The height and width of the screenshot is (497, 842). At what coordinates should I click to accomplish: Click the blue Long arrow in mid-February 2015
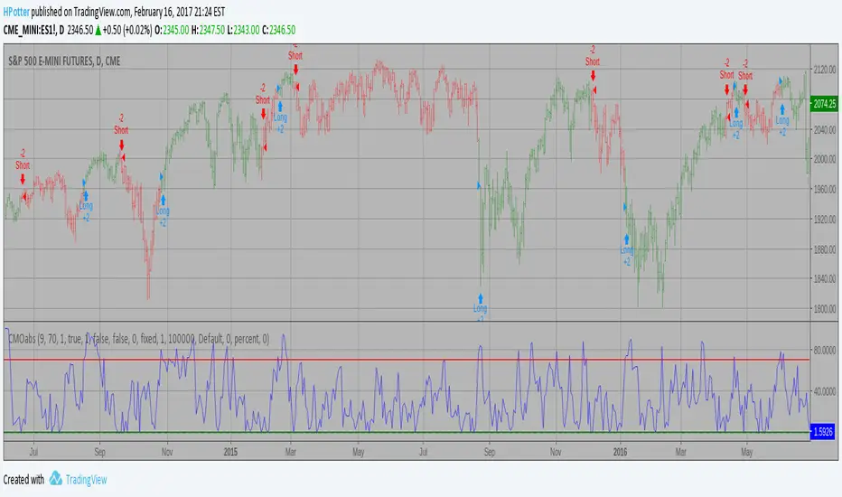[280, 107]
